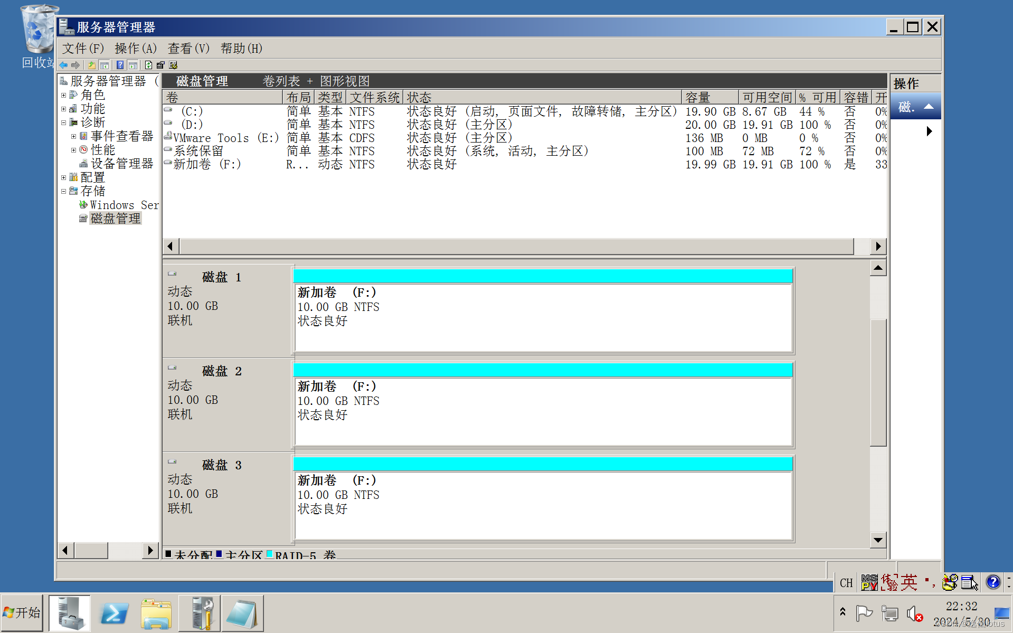Image resolution: width=1013 pixels, height=633 pixels.
Task: Open the IME tools icon on language bar
Action: (x=950, y=582)
